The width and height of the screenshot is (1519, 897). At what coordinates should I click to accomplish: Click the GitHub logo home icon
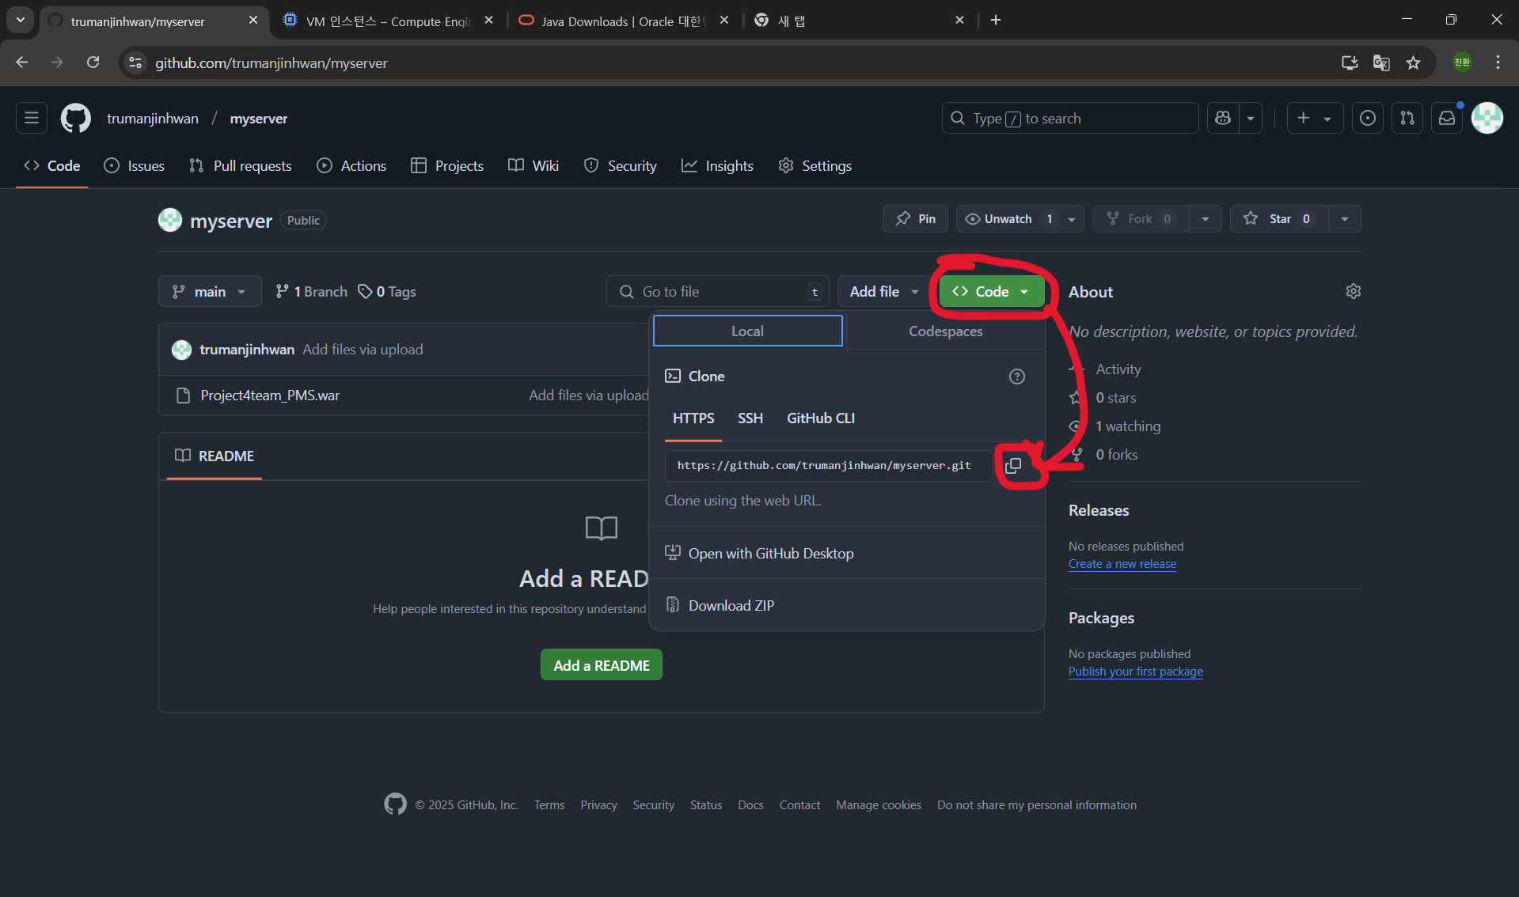(76, 118)
